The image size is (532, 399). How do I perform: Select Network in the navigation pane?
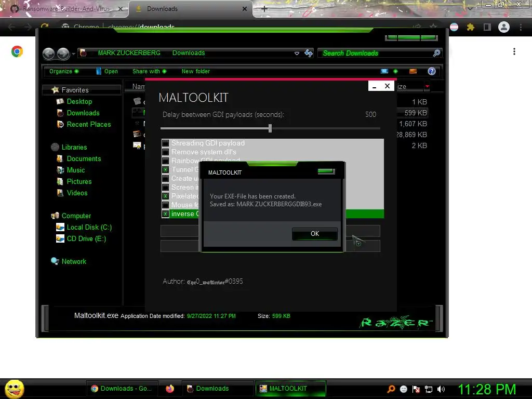click(74, 262)
